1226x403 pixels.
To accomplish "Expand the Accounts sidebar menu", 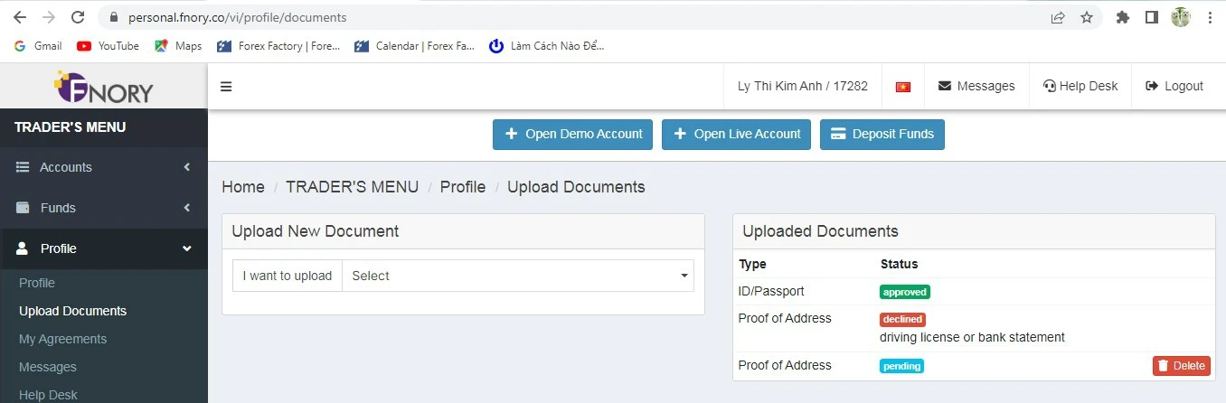I will (x=103, y=167).
